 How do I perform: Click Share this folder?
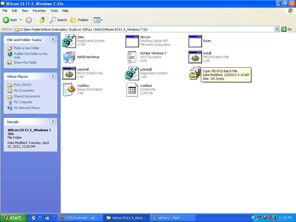(x=25, y=62)
